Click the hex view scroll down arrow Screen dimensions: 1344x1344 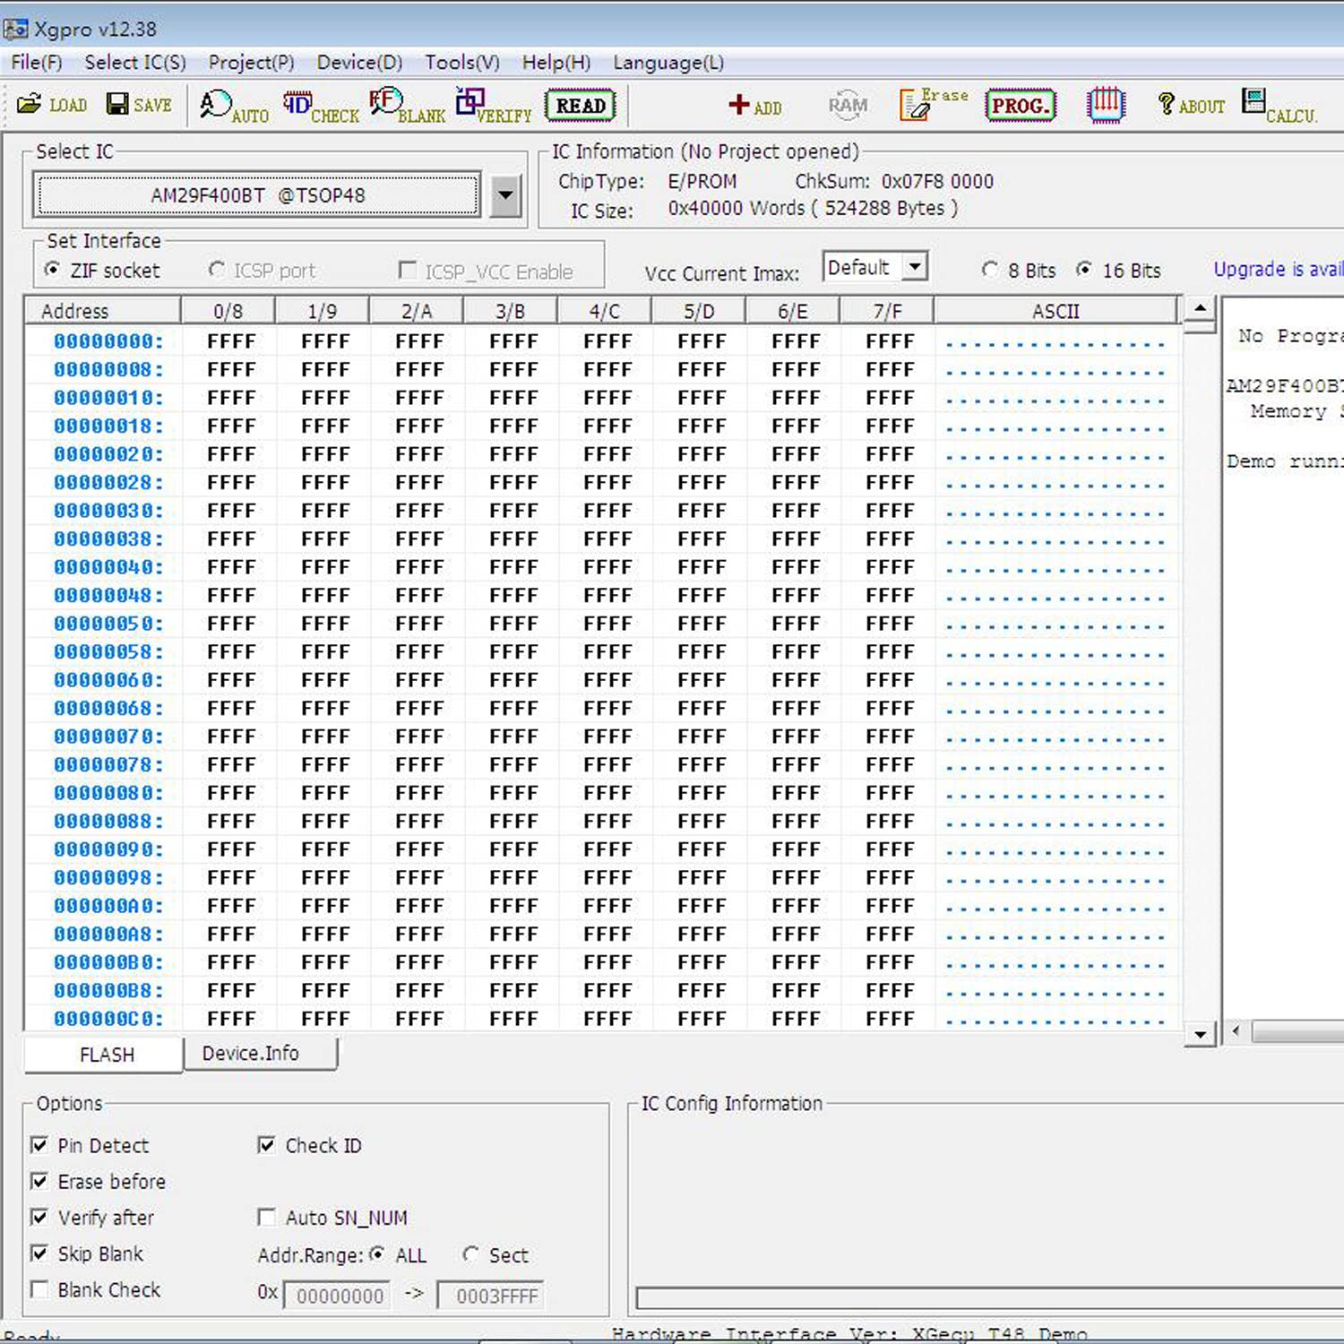point(1200,1034)
